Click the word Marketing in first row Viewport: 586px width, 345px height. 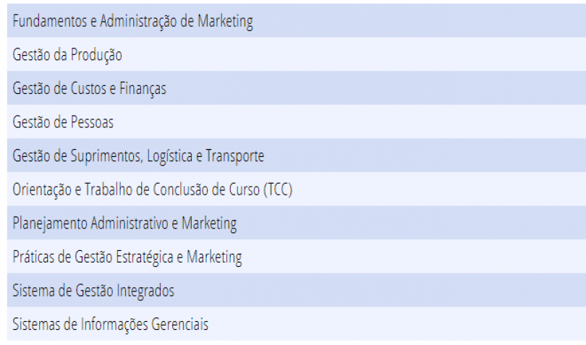(225, 22)
